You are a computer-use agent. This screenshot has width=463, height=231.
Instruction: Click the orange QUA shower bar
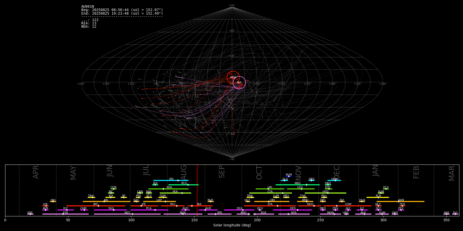click(x=362, y=201)
